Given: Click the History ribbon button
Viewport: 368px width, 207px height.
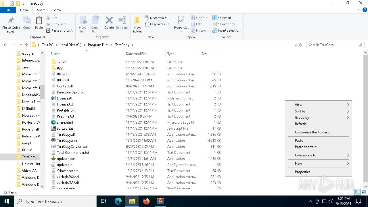Looking at the screenshot, I should click(199, 30).
